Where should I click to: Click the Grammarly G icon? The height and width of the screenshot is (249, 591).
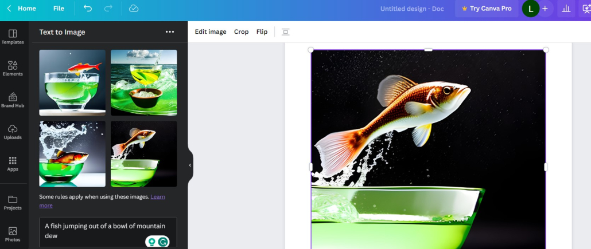pos(163,242)
